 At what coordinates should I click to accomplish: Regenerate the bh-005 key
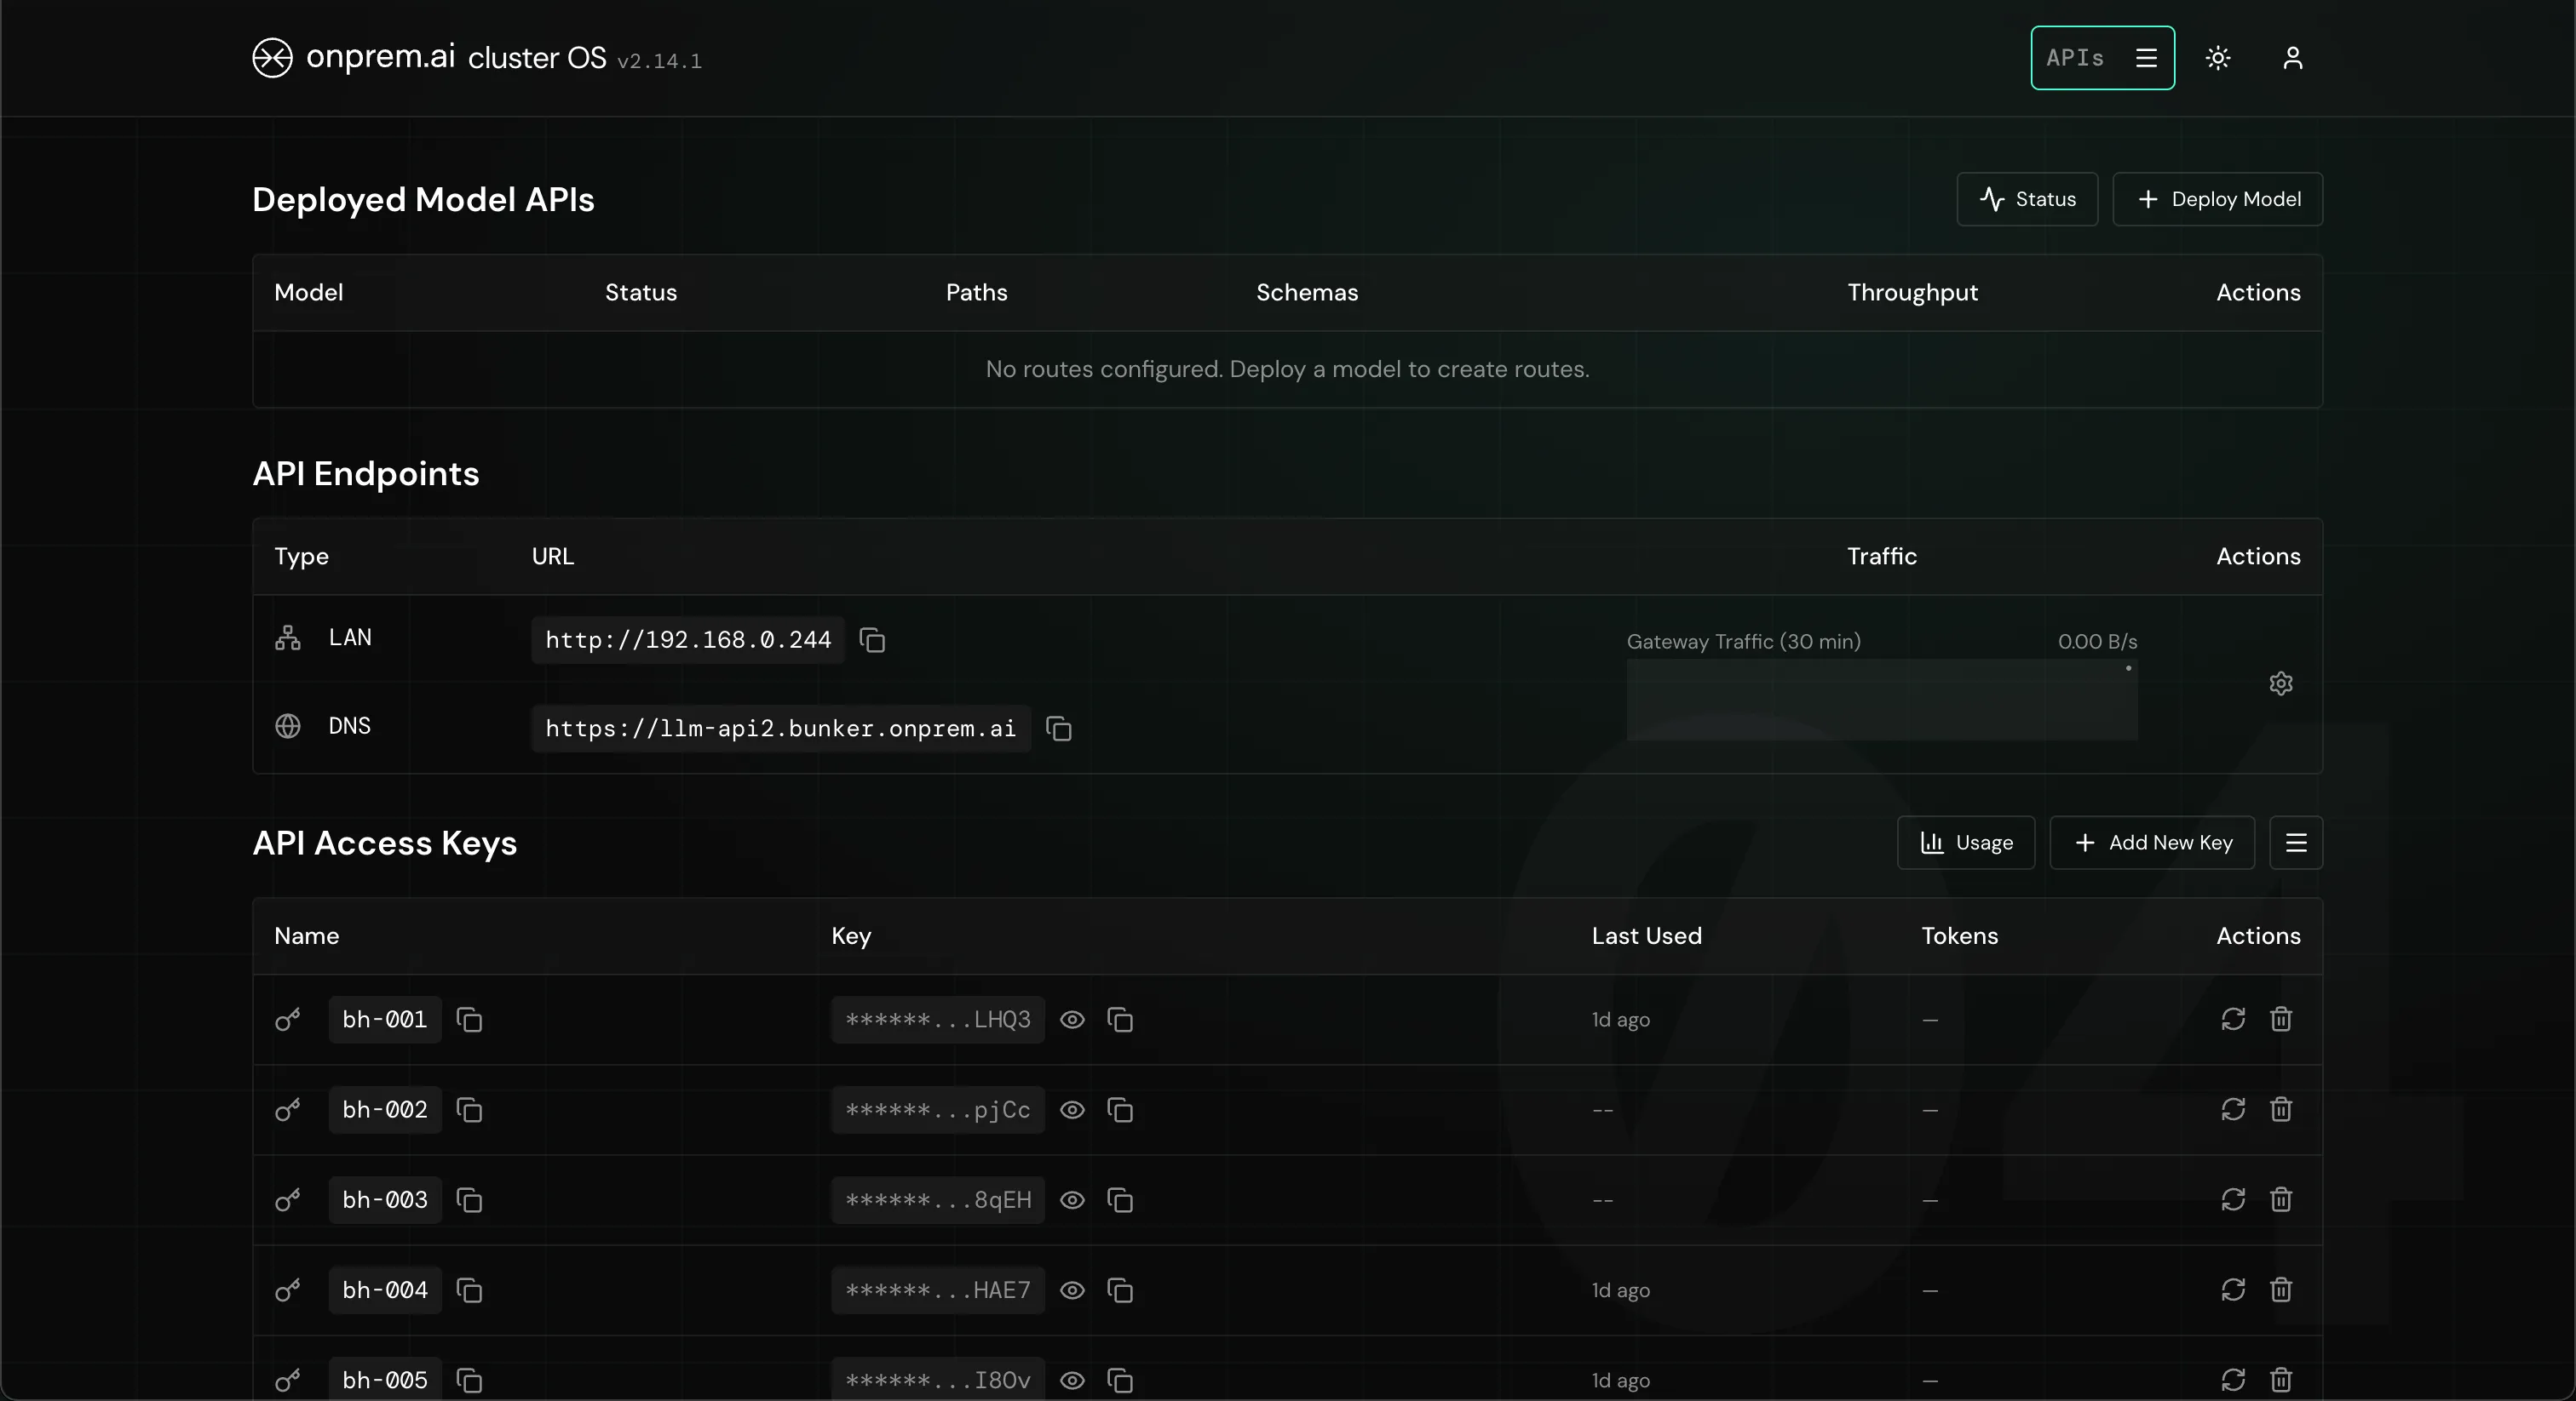(x=2233, y=1380)
